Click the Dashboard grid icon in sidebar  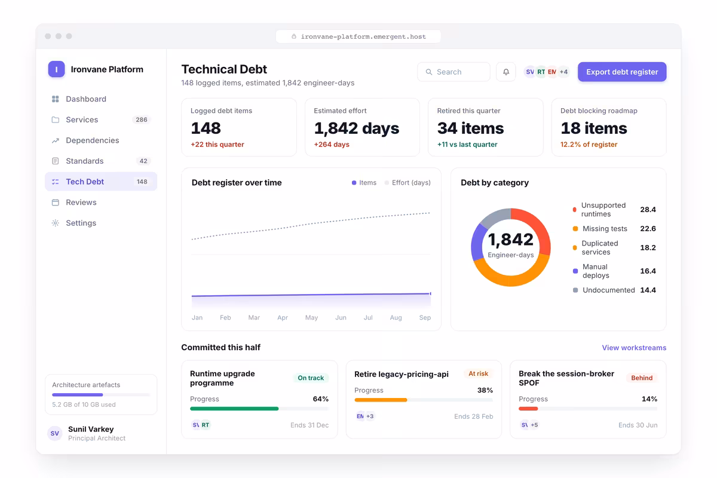[56, 99]
